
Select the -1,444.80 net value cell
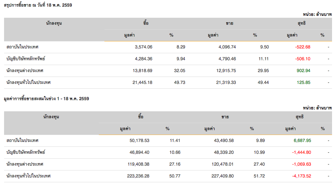[x=301, y=152]
